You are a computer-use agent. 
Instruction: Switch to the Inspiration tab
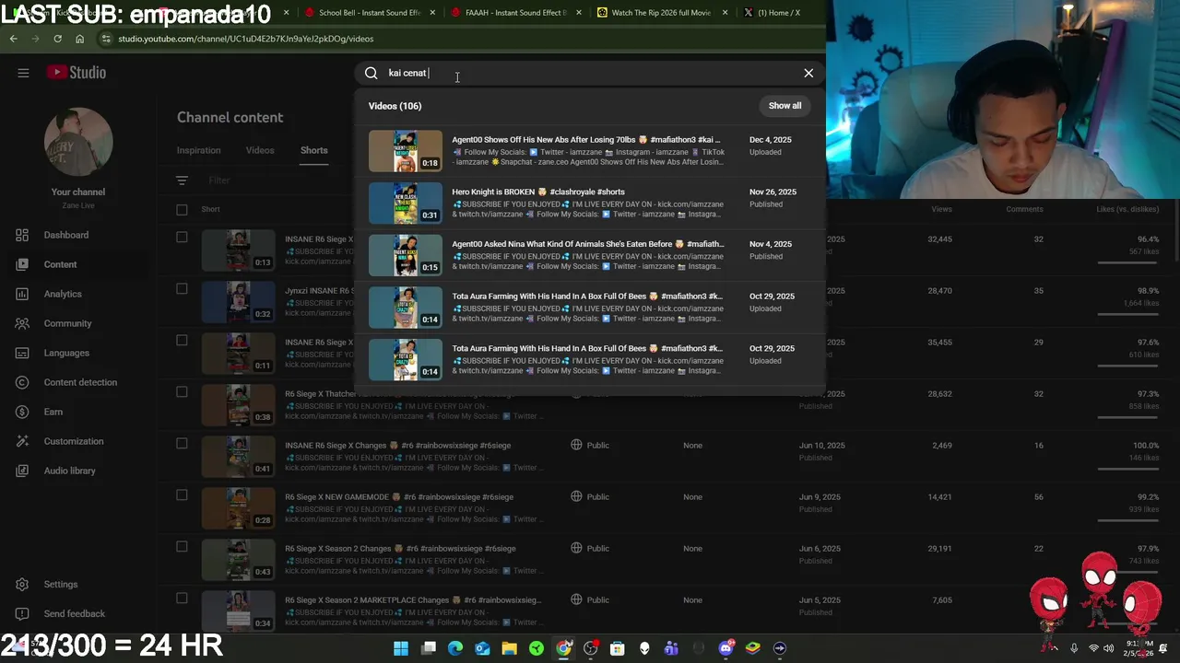tap(198, 150)
